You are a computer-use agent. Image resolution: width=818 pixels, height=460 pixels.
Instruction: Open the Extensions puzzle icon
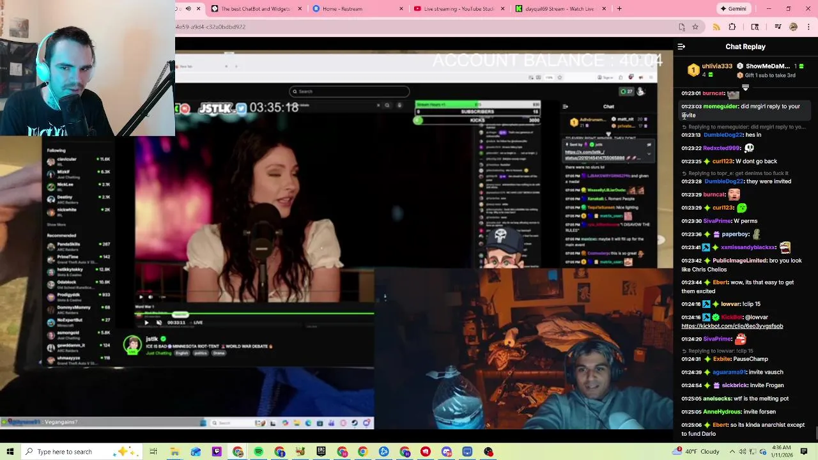[x=732, y=27]
